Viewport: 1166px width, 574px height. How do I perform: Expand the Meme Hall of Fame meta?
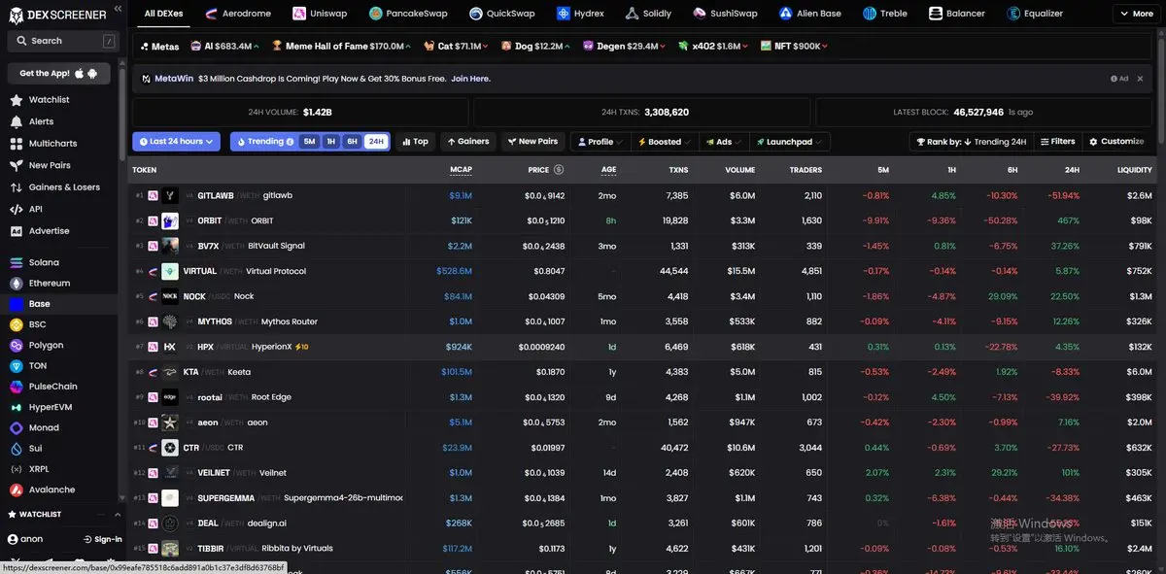[x=341, y=47]
